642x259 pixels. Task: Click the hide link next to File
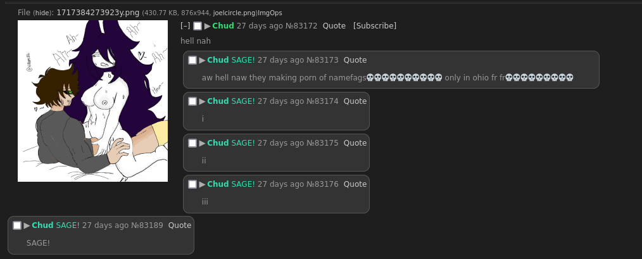pos(42,13)
